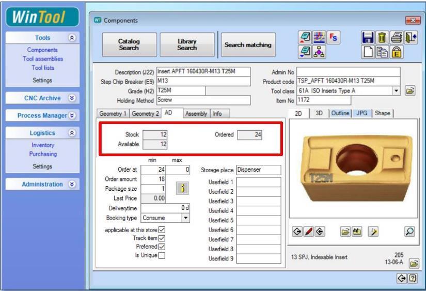
Task: Open the Shape image tab
Action: tap(382, 113)
